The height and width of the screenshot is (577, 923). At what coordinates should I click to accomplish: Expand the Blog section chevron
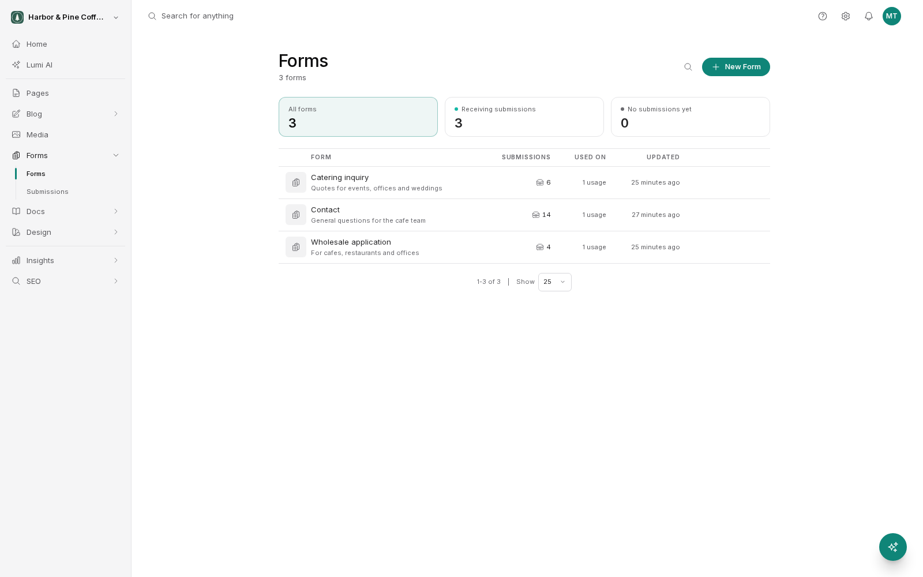[x=116, y=114]
